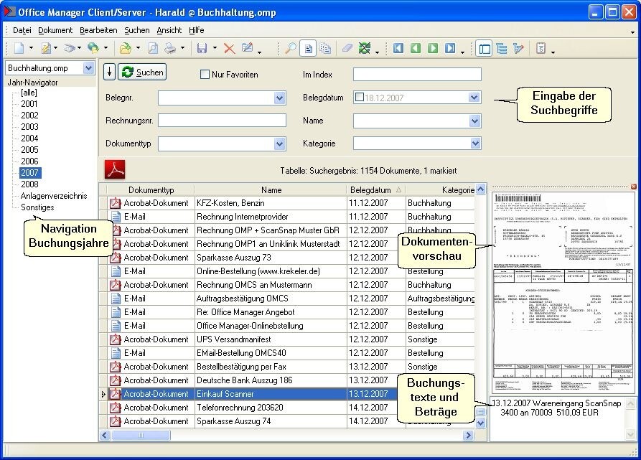Image resolution: width=641 pixels, height=460 pixels.
Task: Go to first record navigation icon
Action: [x=398, y=48]
